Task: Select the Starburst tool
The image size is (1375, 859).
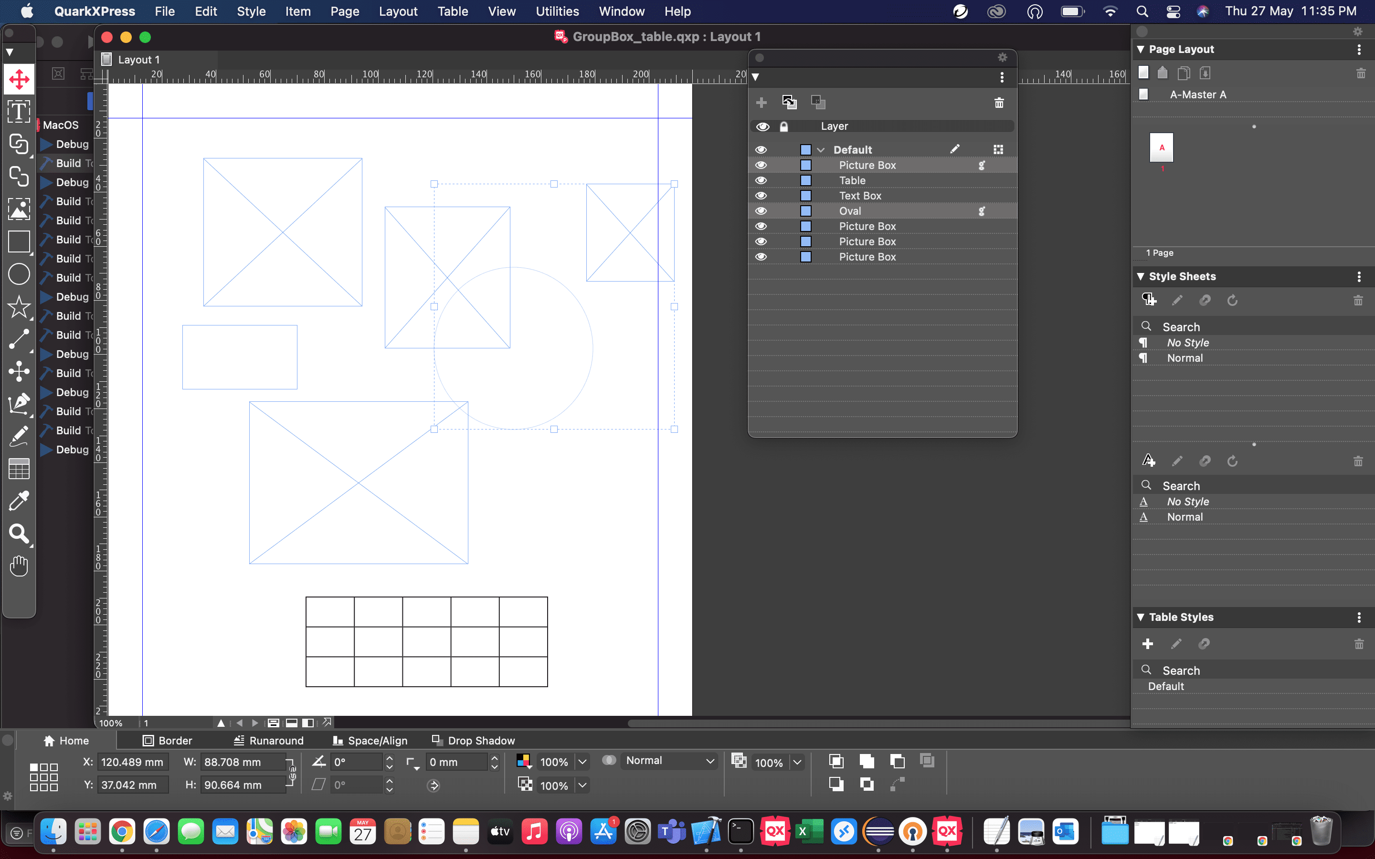Action: click(19, 308)
